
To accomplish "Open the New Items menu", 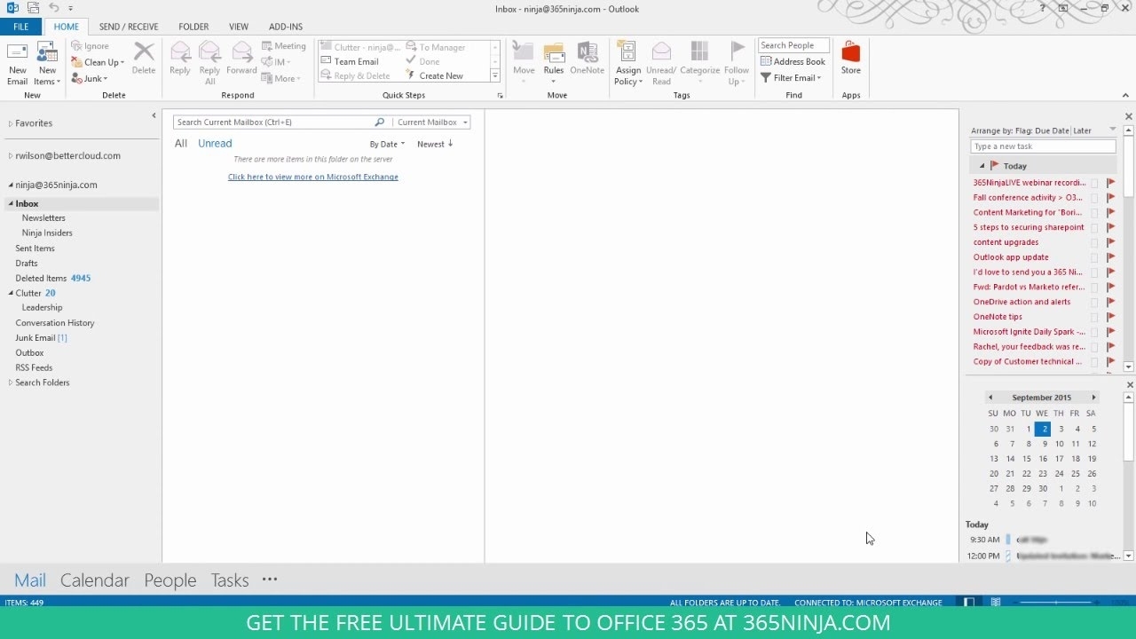I will tap(47, 63).
